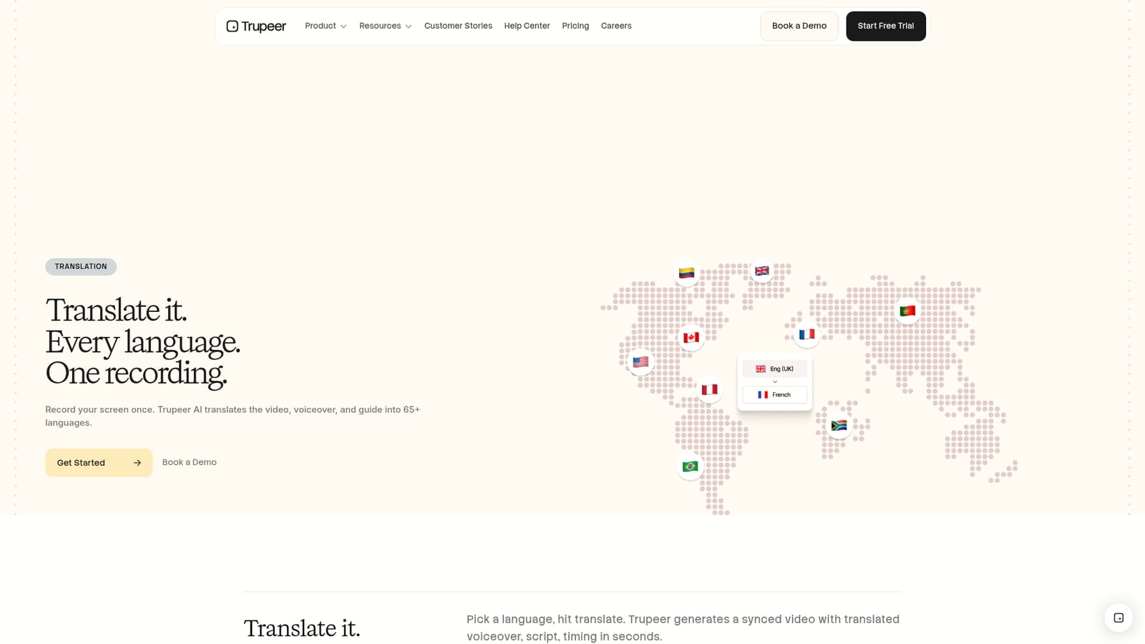Click the South Africa flag pin
1145x644 pixels.
(839, 426)
